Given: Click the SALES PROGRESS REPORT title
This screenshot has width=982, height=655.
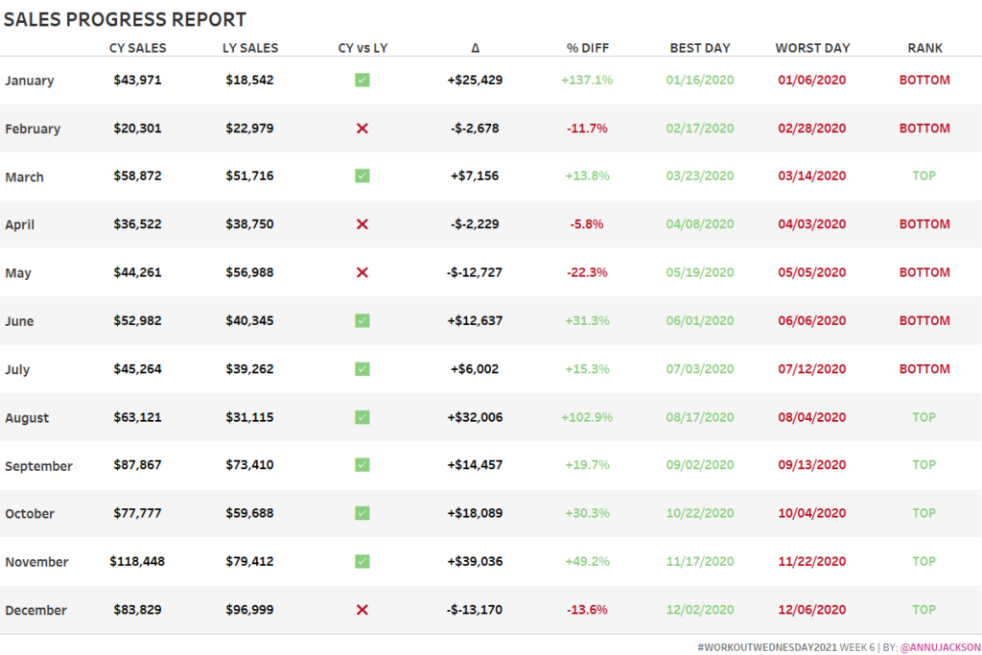Looking at the screenshot, I should 125,19.
